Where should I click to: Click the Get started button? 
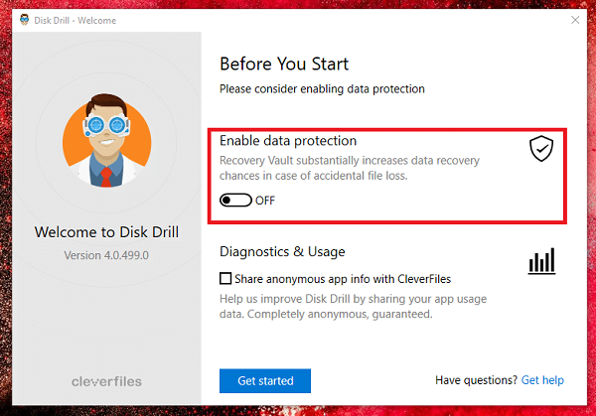tap(265, 380)
